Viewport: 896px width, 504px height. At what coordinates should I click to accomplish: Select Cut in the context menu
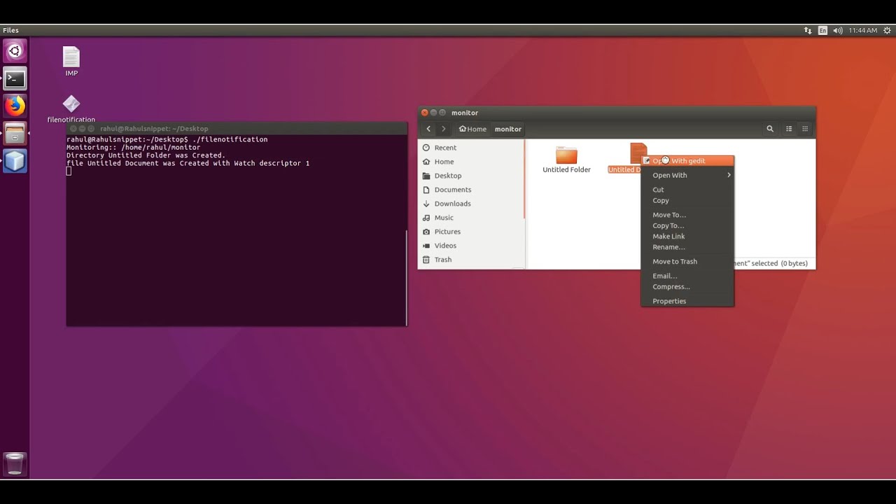687,190
